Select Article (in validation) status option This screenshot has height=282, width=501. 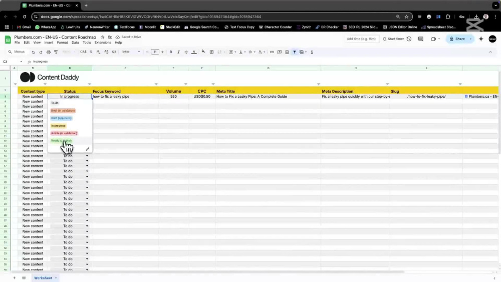tap(64, 133)
